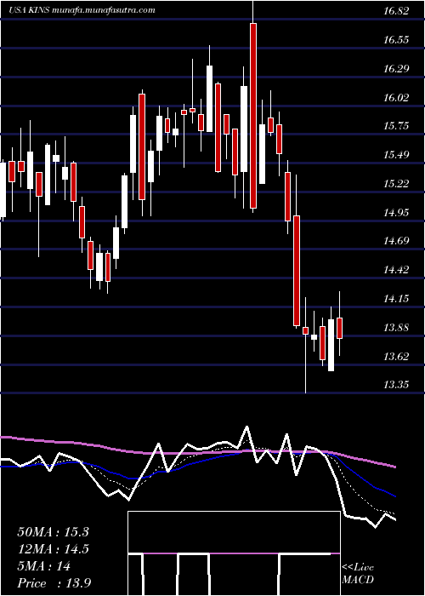The height and width of the screenshot is (596, 425).
Task: Click the tallest red candlestick reaching 16.82
Action: click(253, 116)
